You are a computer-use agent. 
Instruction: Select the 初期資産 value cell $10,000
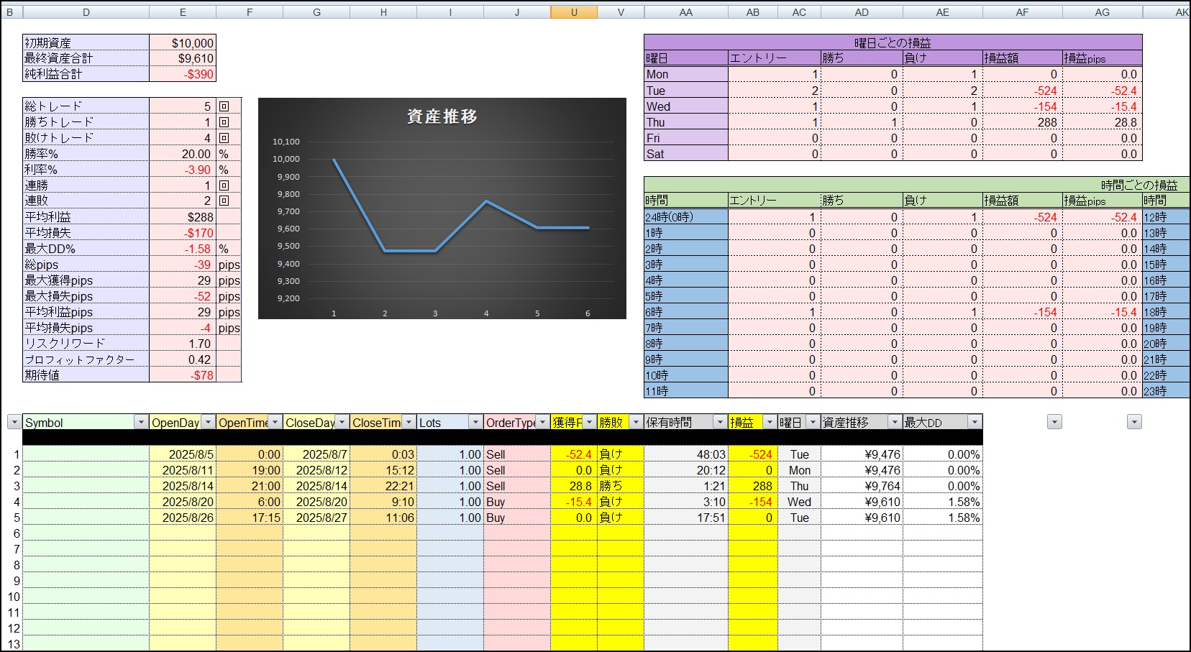point(183,43)
